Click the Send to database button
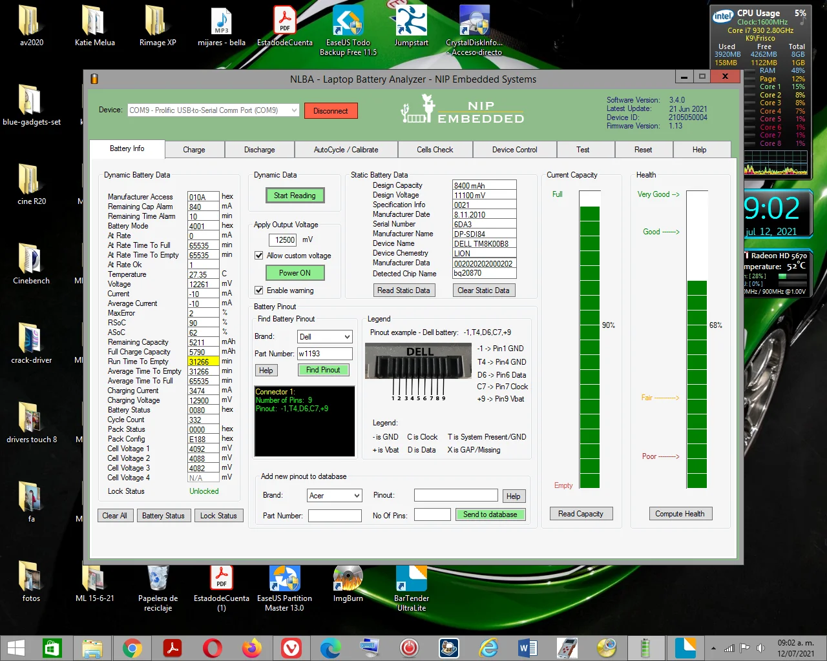Viewport: 827px width, 661px height. pyautogui.click(x=490, y=514)
